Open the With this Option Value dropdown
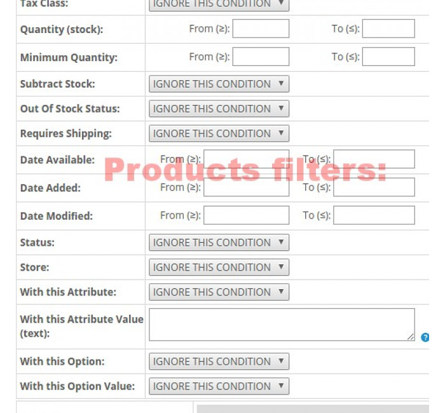445x413 pixels. click(x=219, y=386)
